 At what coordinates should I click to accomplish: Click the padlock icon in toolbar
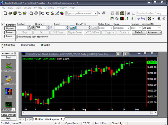tap(52, 13)
